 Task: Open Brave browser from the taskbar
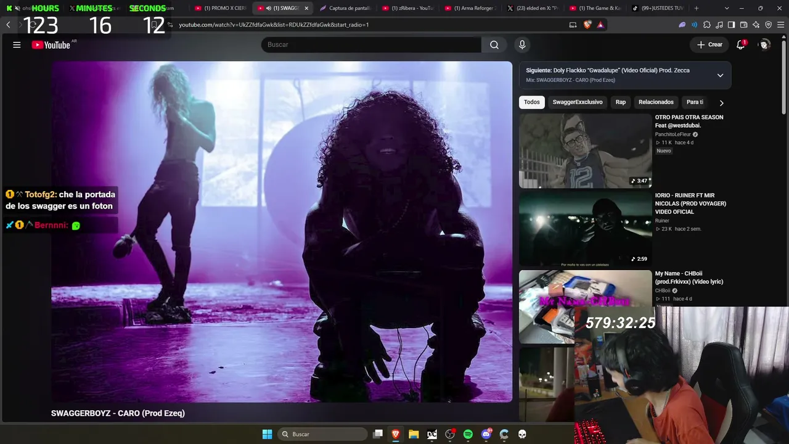tap(396, 434)
